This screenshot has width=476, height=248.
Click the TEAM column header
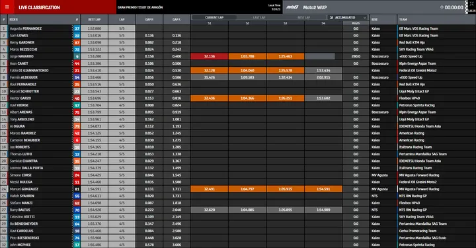403,19
